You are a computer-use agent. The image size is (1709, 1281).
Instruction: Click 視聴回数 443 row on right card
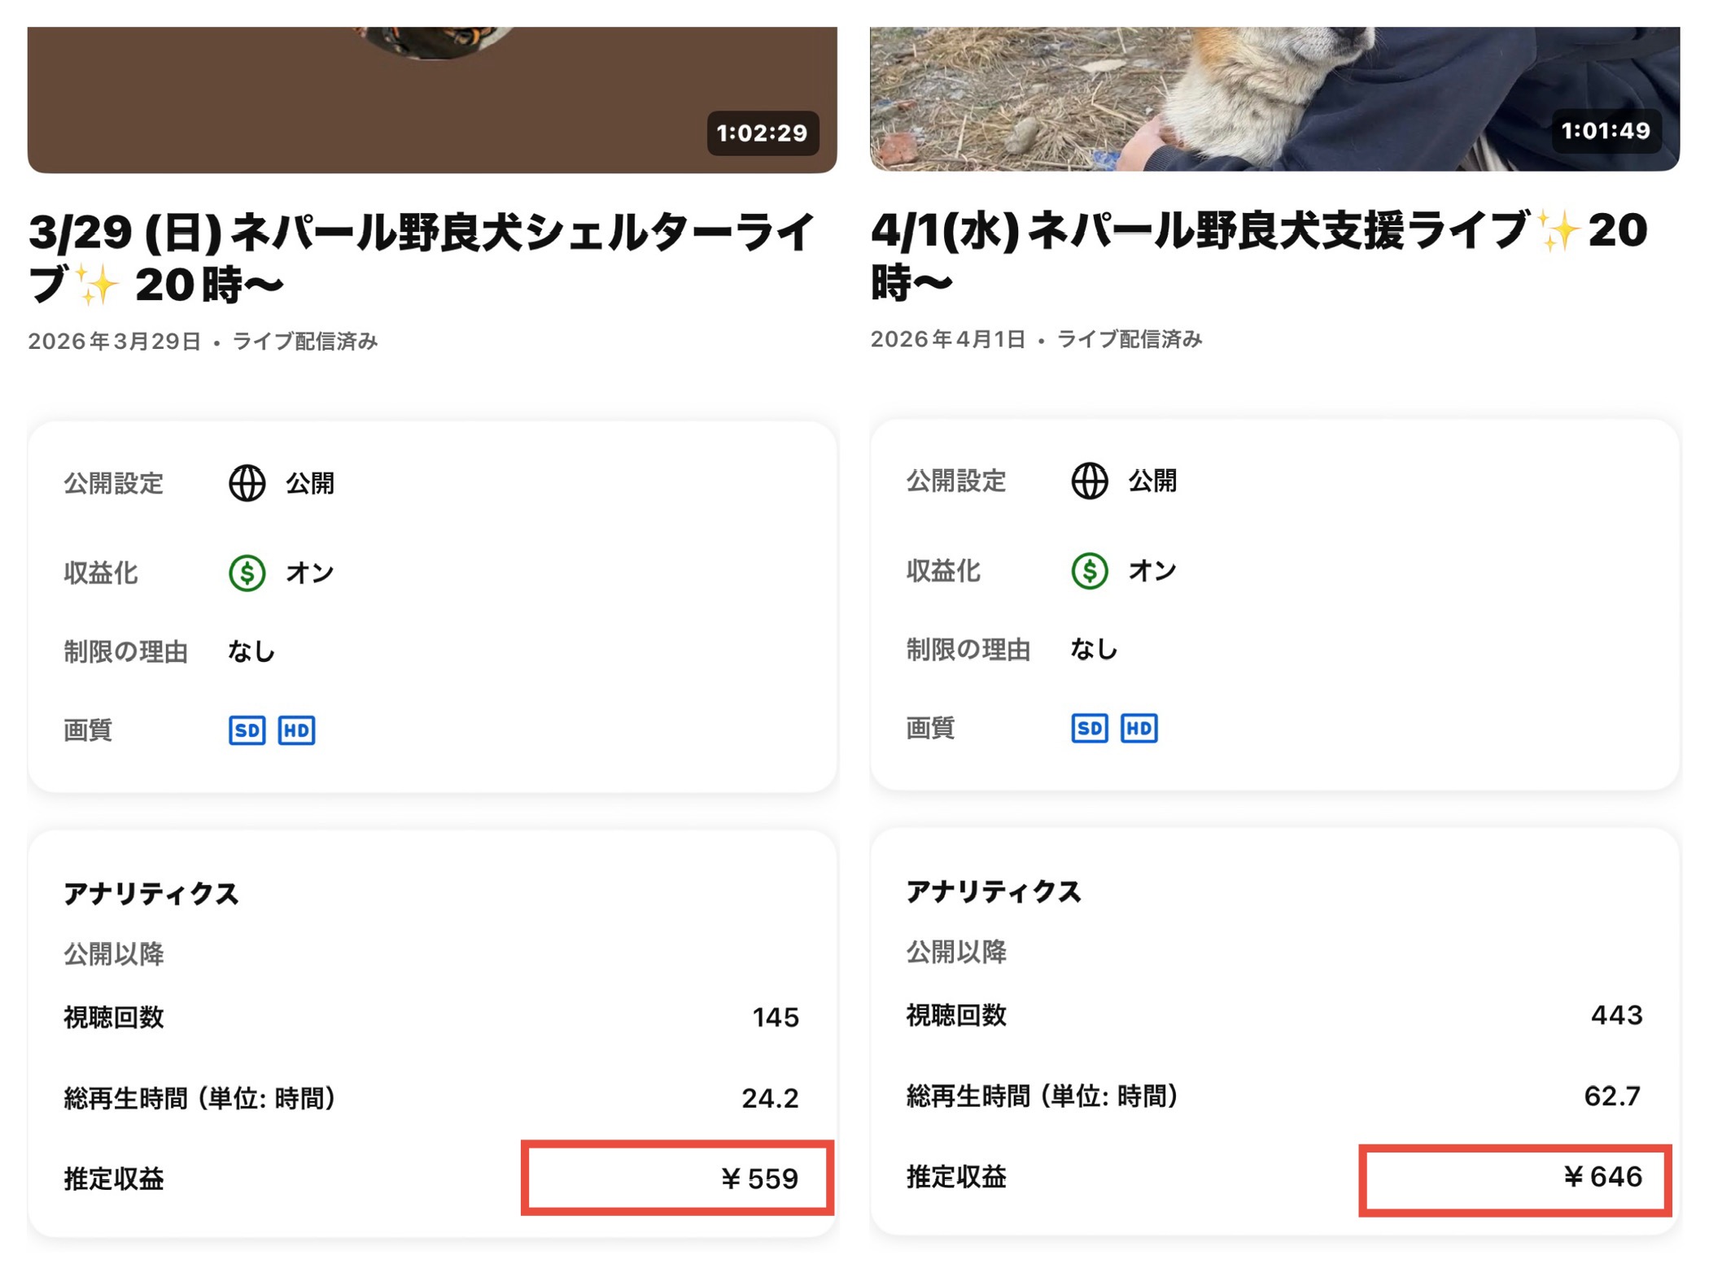pyautogui.click(x=1274, y=1015)
